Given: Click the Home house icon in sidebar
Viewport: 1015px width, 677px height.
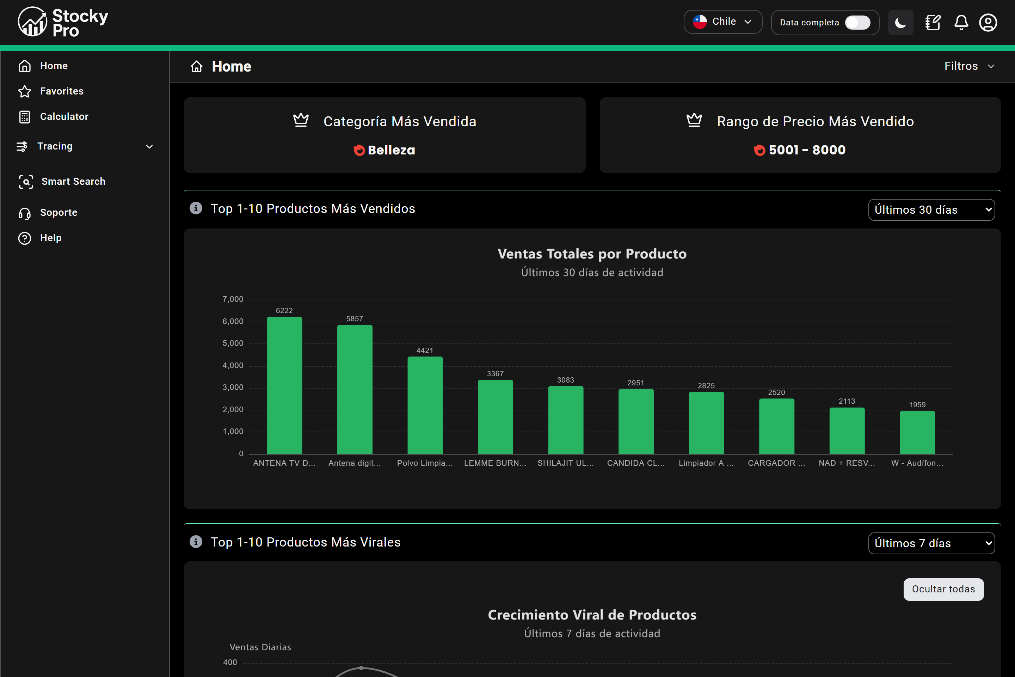Looking at the screenshot, I should [x=25, y=66].
